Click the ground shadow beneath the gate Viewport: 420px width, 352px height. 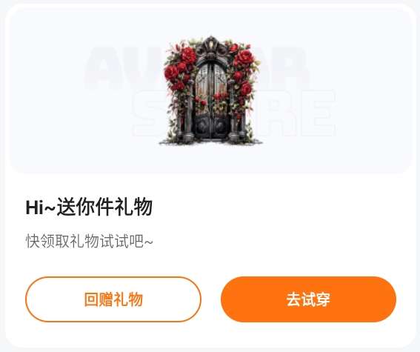[211, 142]
